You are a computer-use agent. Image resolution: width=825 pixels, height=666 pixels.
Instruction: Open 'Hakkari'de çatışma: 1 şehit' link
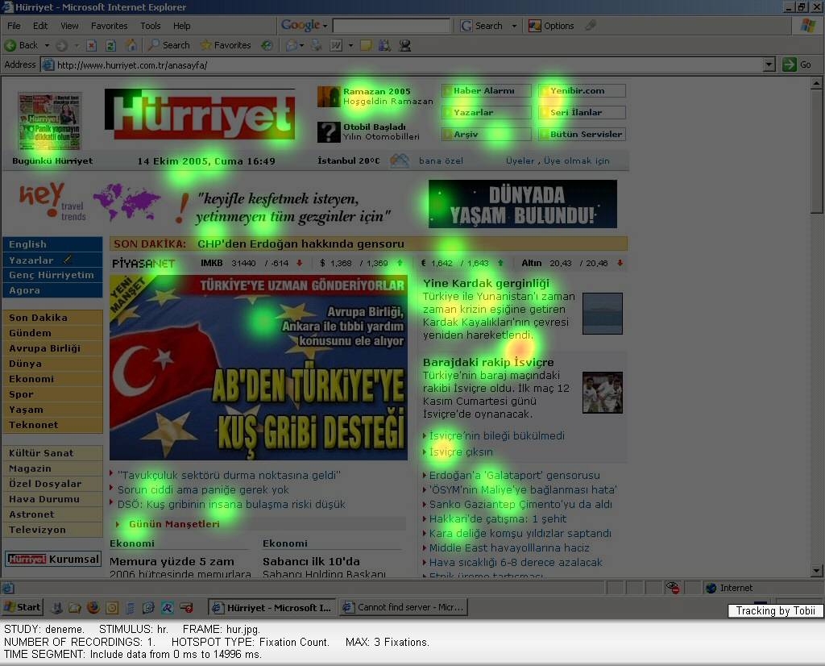click(x=497, y=518)
